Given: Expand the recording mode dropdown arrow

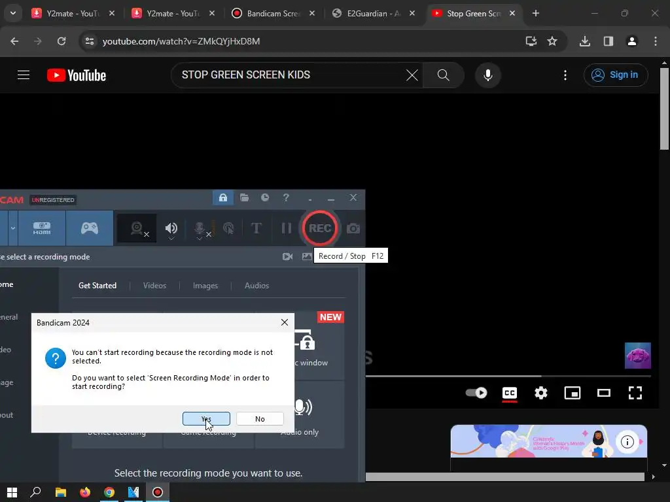Looking at the screenshot, I should tap(13, 228).
